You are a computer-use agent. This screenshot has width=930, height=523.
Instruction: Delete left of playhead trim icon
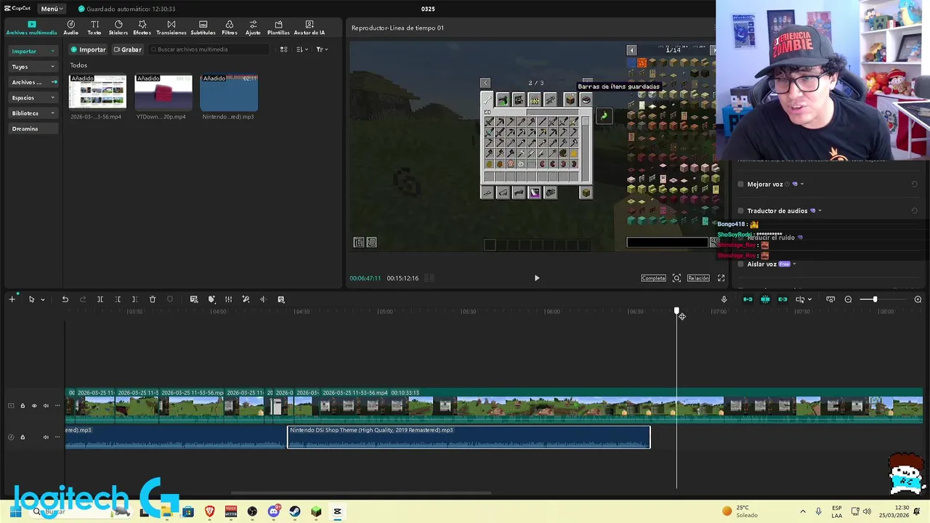point(118,299)
